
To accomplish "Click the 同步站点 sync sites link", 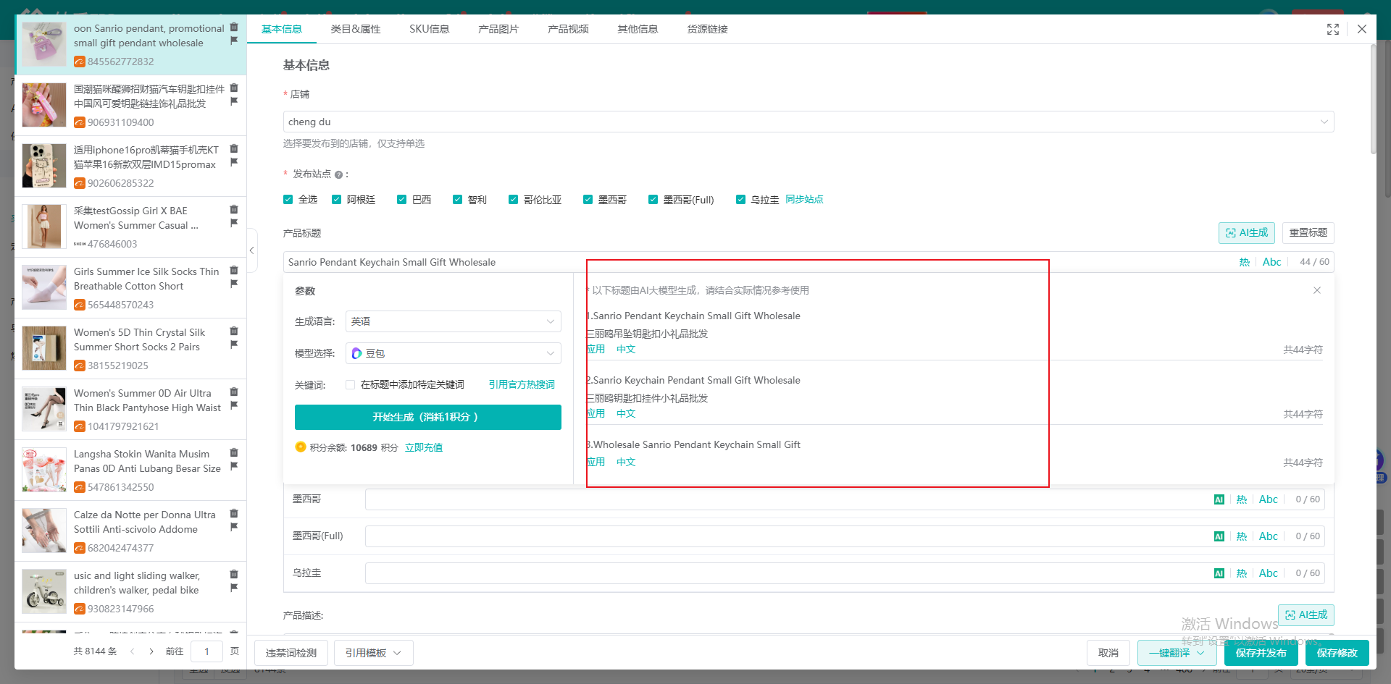I will (804, 199).
